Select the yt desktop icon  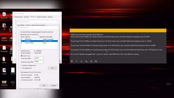[13, 83]
